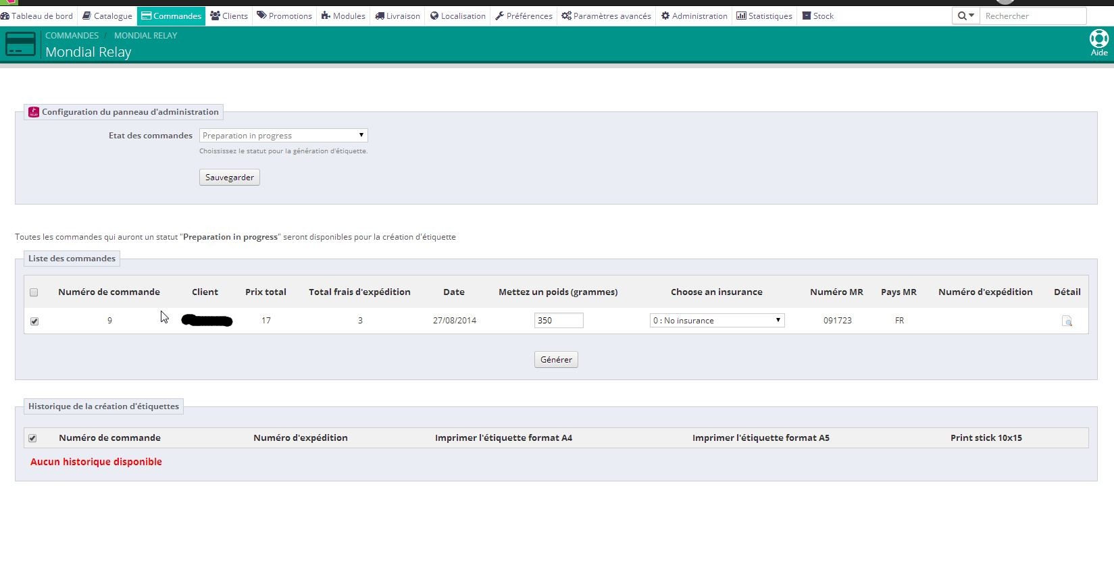Image resolution: width=1114 pixels, height=584 pixels.
Task: Click the weight field showing 350
Action: 559,320
